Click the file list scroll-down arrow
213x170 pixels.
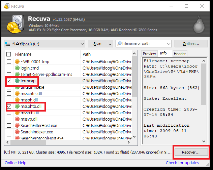(134, 137)
